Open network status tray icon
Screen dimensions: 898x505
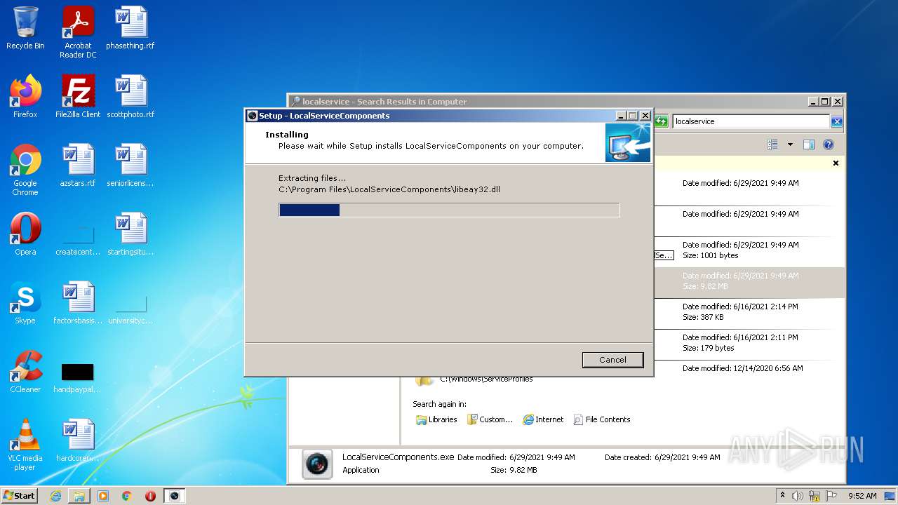[x=814, y=496]
